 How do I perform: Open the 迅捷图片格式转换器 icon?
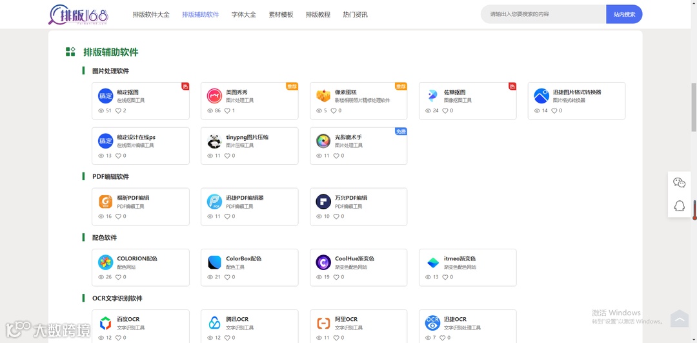click(x=541, y=96)
